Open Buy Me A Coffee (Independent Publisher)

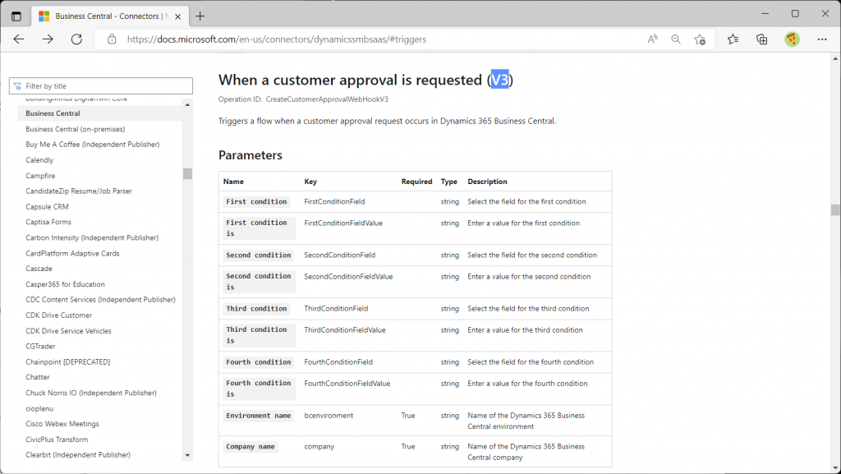[93, 145]
